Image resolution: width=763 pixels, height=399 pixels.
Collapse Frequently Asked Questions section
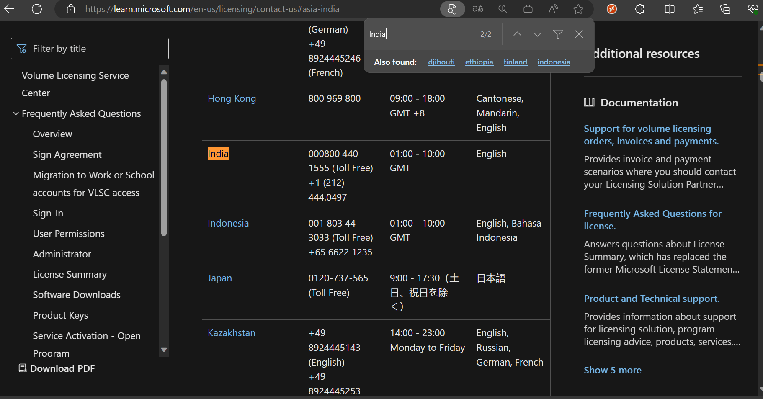tap(16, 113)
